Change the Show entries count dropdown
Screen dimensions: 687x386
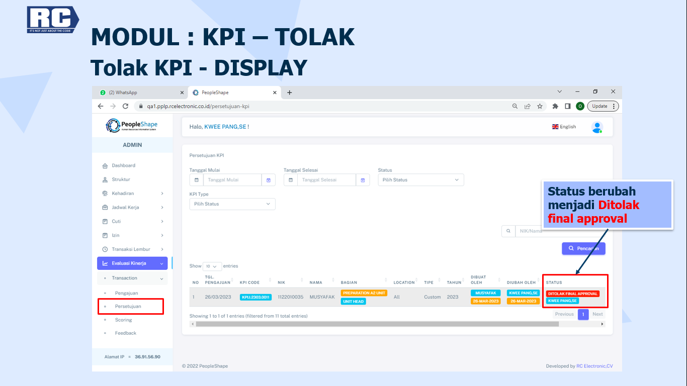212,266
